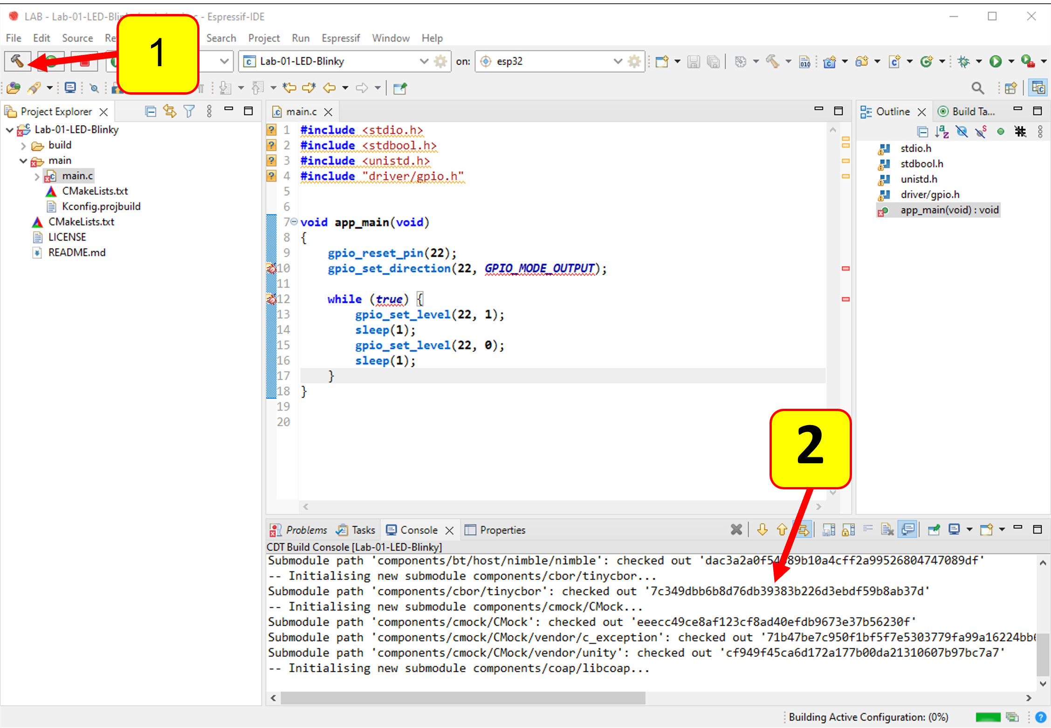Image resolution: width=1051 pixels, height=728 pixels.
Task: Toggle Link with Editor in Project Explorer
Action: pyautogui.click(x=170, y=111)
